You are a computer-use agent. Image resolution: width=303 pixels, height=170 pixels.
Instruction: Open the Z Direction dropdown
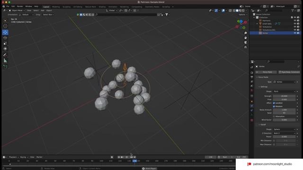(x=284, y=133)
